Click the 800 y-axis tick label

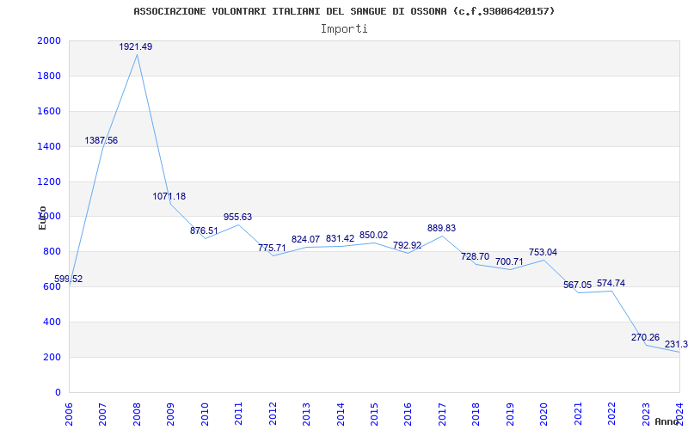(52, 251)
